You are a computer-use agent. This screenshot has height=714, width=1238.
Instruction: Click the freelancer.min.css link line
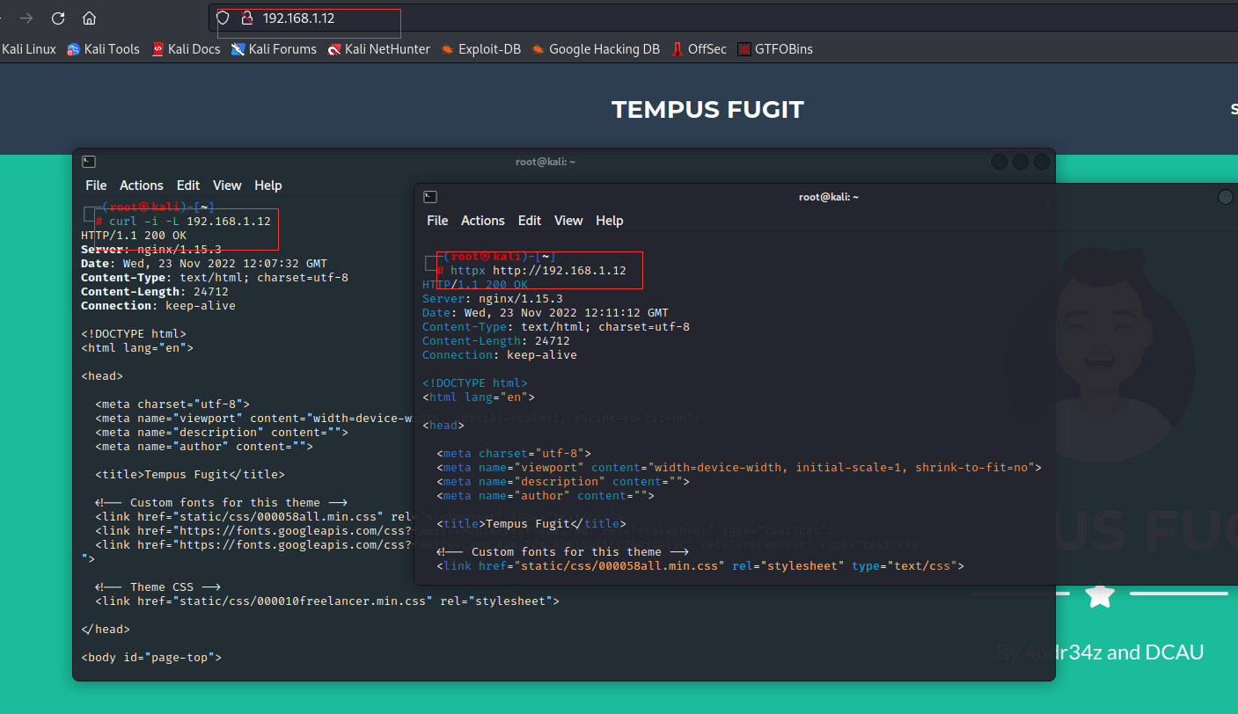327,601
